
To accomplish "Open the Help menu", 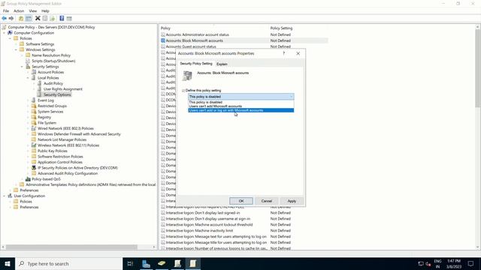I will (x=45, y=11).
